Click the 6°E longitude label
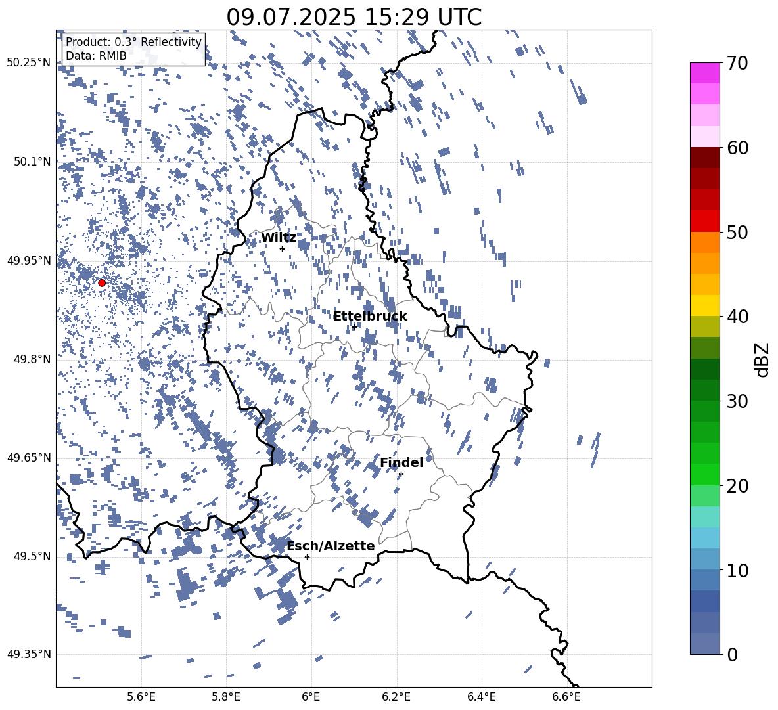 (311, 698)
